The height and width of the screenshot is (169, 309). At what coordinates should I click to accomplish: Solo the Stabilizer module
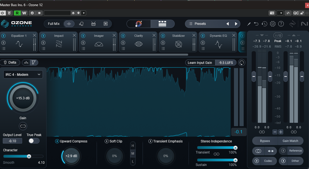[x=163, y=43]
